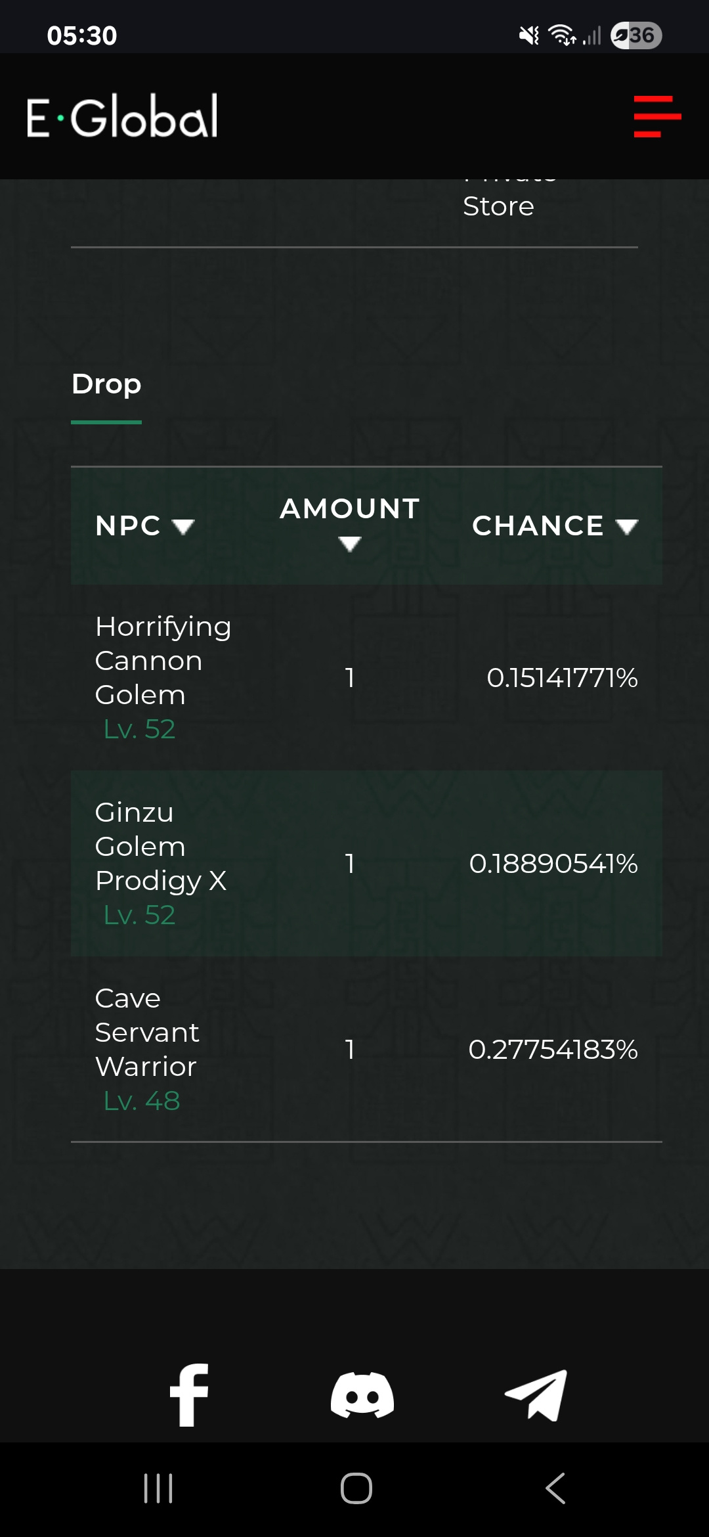The width and height of the screenshot is (709, 1537).
Task: Tap the Android back navigation button
Action: click(x=555, y=1488)
